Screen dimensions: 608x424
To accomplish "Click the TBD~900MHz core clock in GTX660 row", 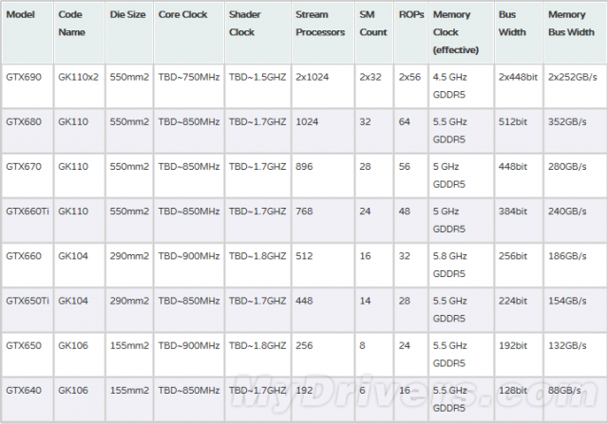I will [189, 265].
